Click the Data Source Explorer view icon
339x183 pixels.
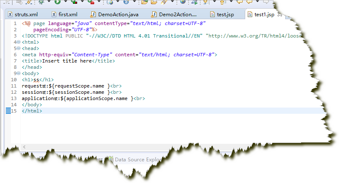coord(110,159)
